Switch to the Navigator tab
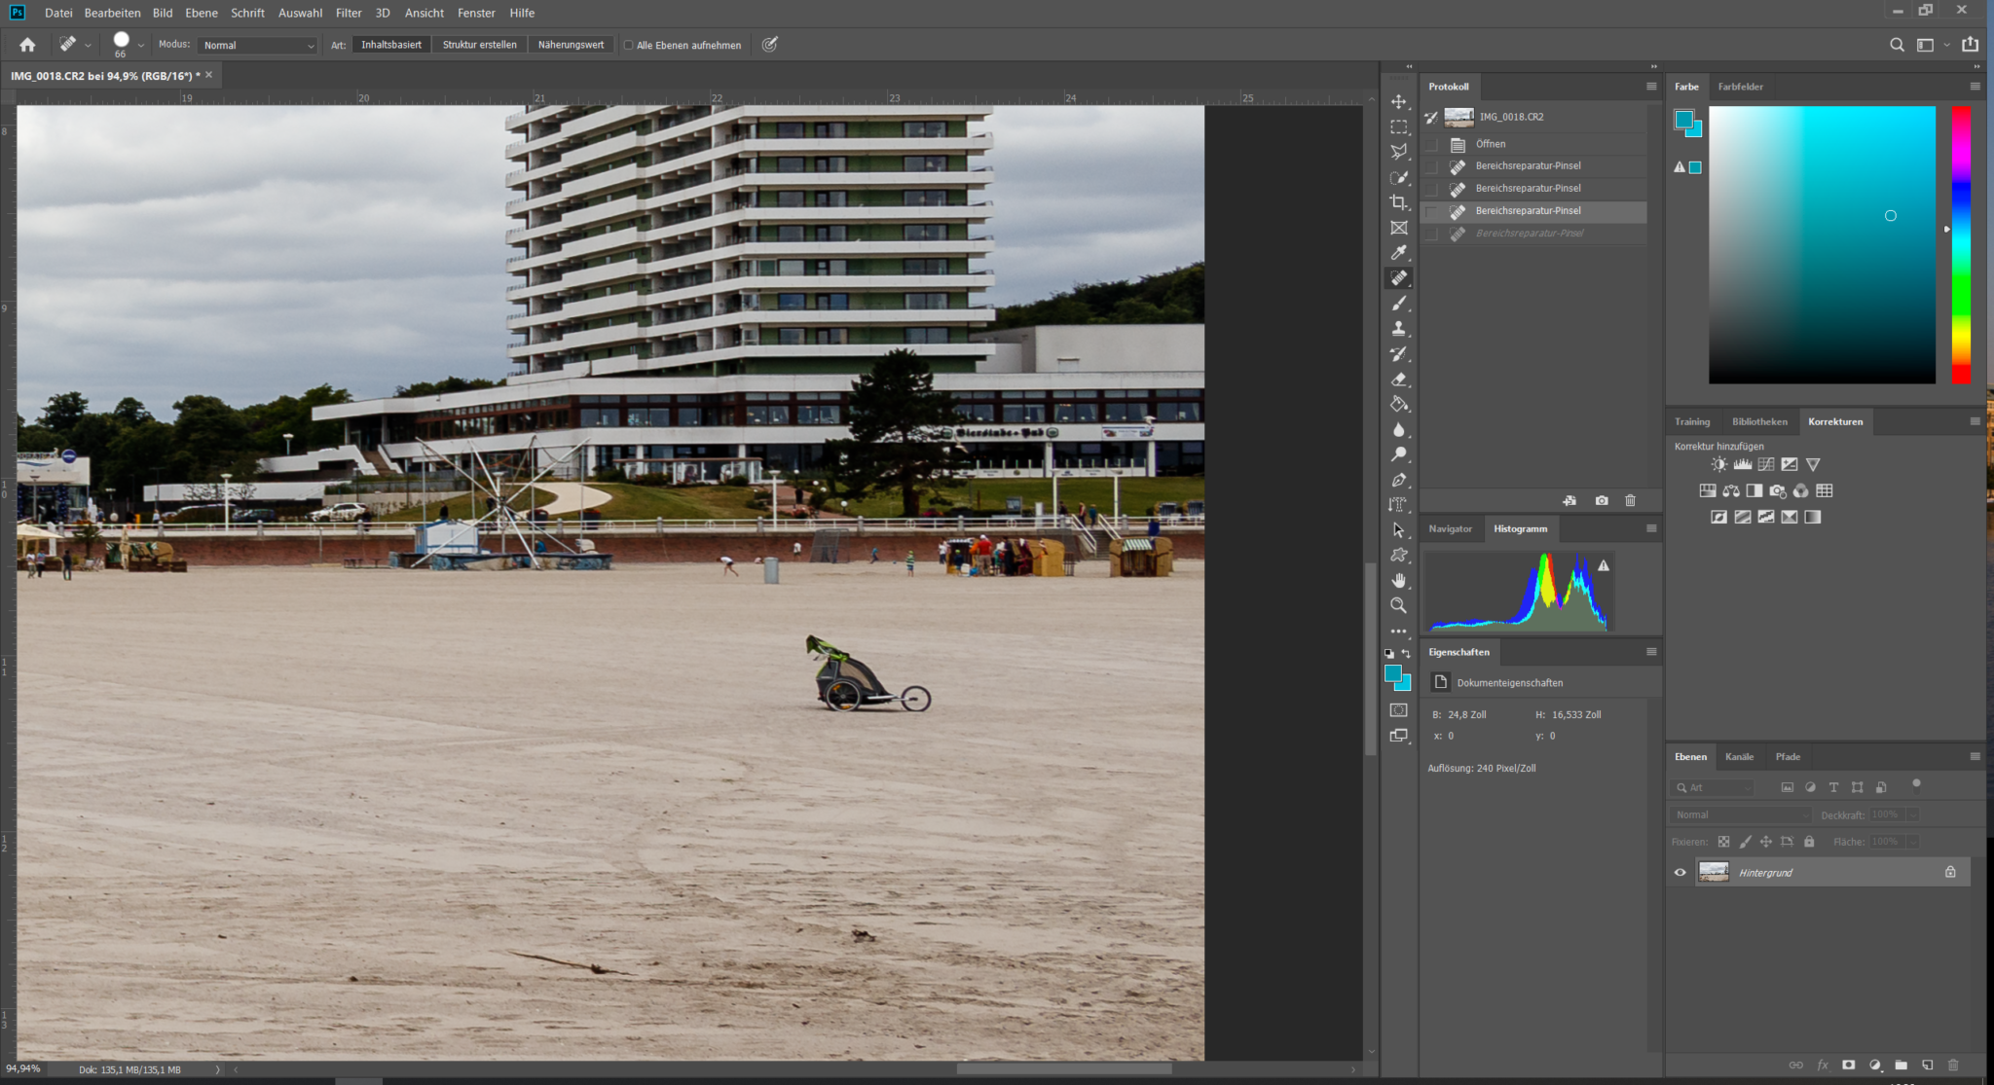Screen dimensions: 1994x1085 click(x=1450, y=528)
